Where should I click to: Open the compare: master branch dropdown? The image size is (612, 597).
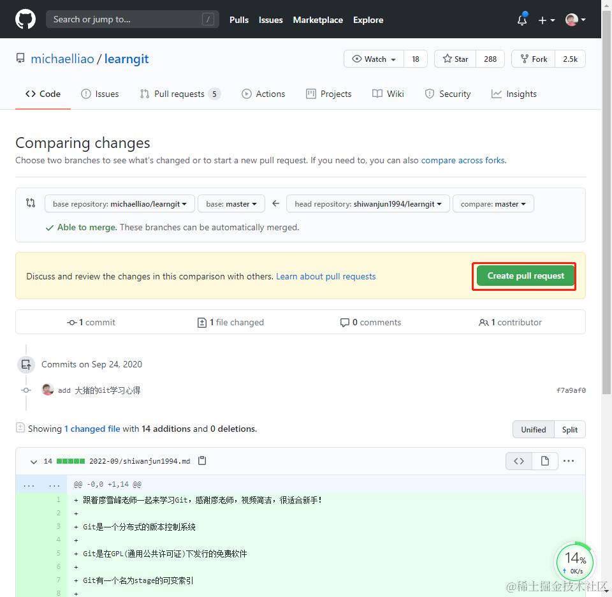493,204
